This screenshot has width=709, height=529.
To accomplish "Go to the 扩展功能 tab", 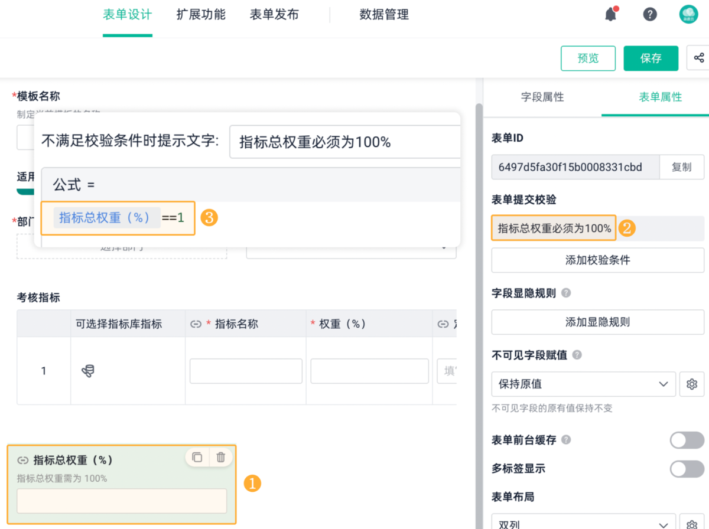I will 201,15.
